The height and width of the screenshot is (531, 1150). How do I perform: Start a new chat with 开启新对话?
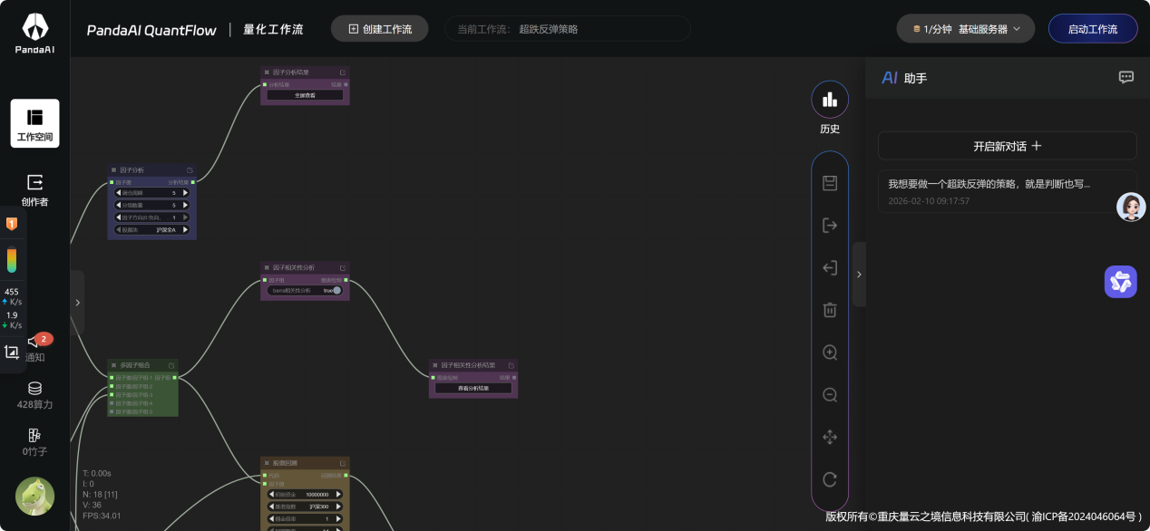click(1007, 146)
